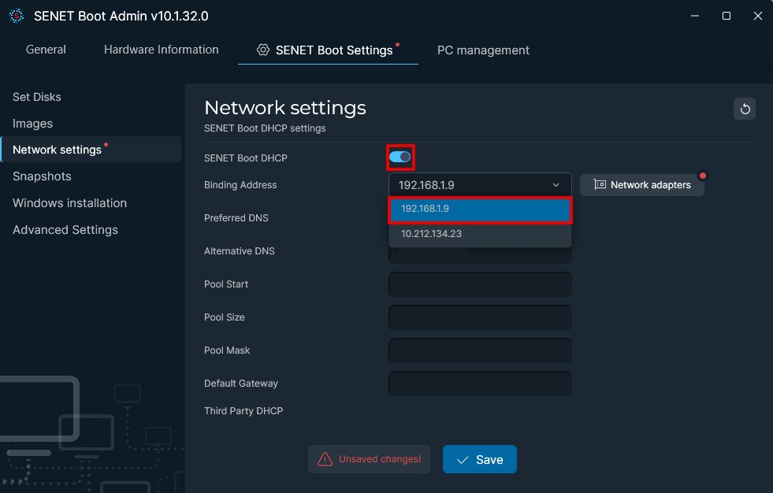This screenshot has width=773, height=493.
Task: Select Windows installation in the sidebar
Action: click(69, 202)
